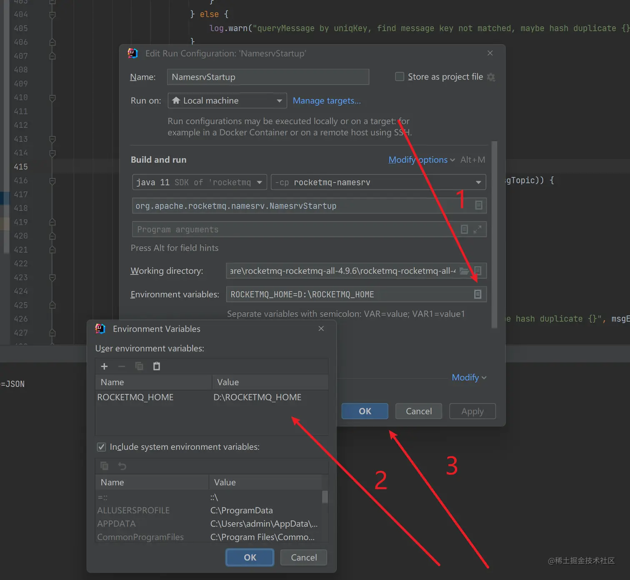Toggle code fold marker on editor line 404

[52, 15]
